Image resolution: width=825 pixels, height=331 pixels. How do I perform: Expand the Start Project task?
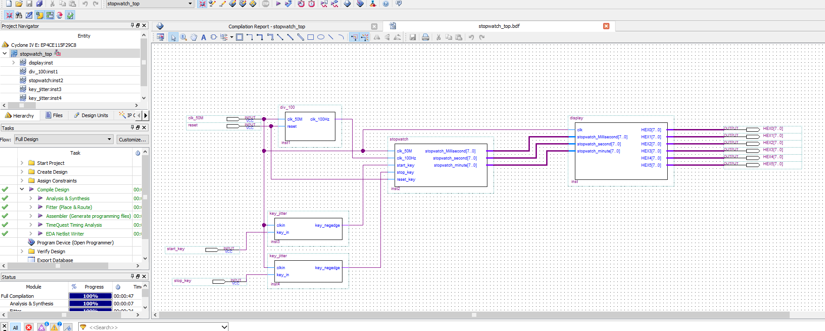coord(22,163)
